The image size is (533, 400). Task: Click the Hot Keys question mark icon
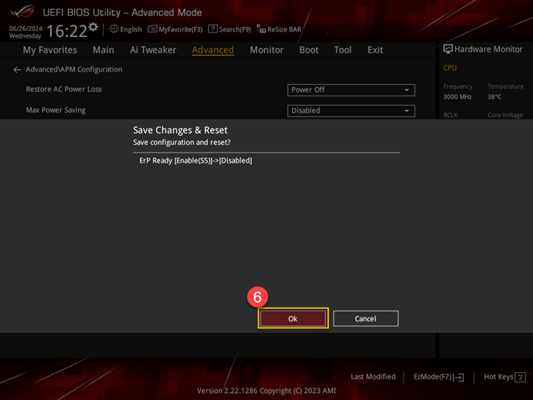click(x=520, y=377)
